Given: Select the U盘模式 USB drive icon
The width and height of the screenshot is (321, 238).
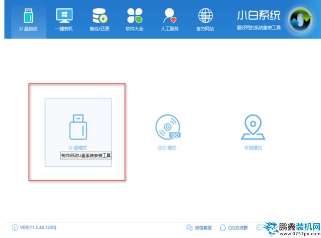Looking at the screenshot, I should (x=78, y=127).
